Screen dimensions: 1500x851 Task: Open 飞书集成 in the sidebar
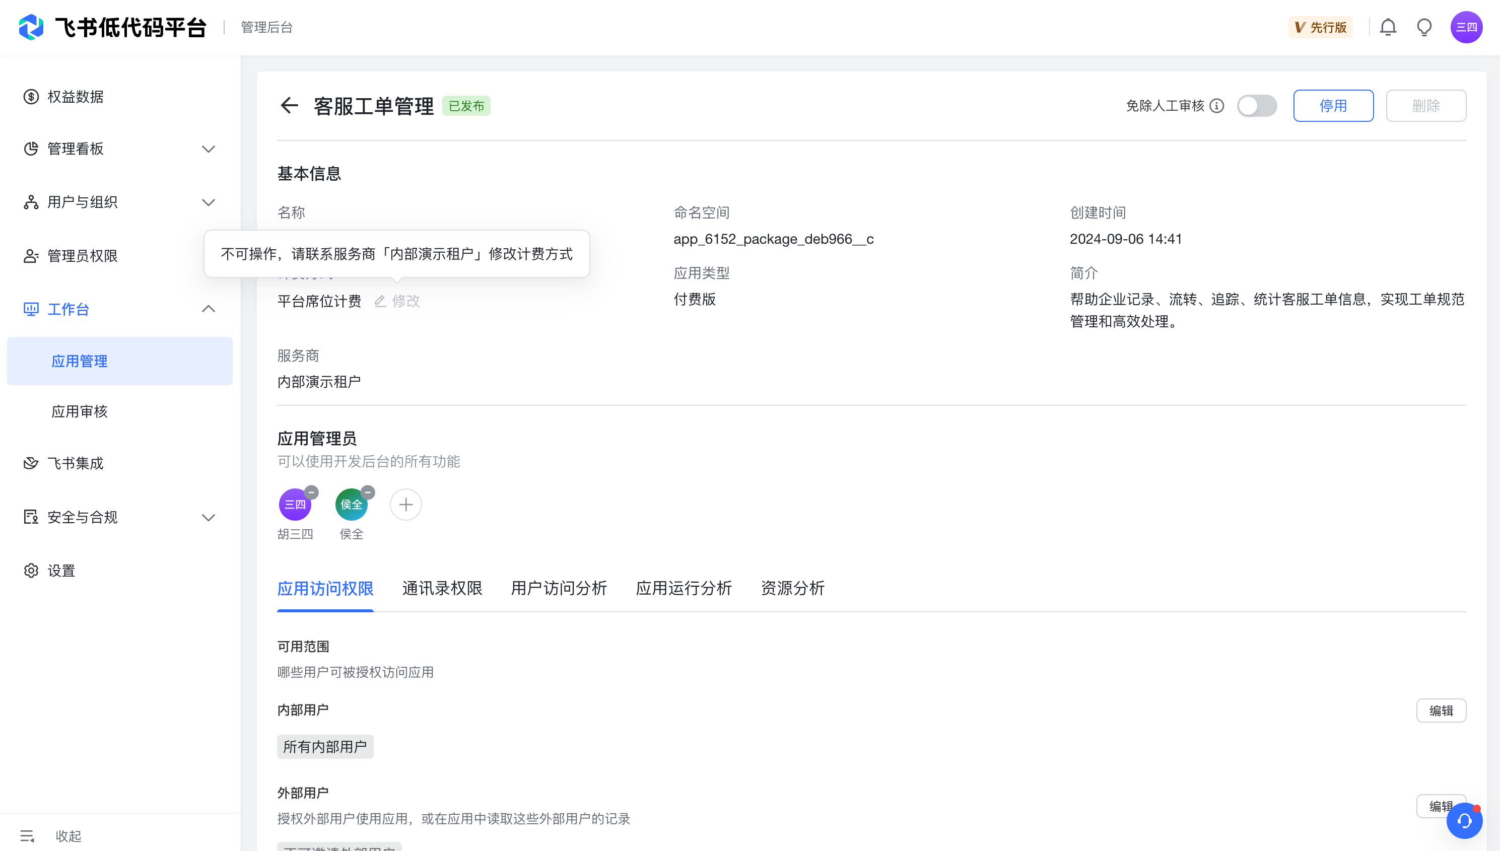coord(120,463)
